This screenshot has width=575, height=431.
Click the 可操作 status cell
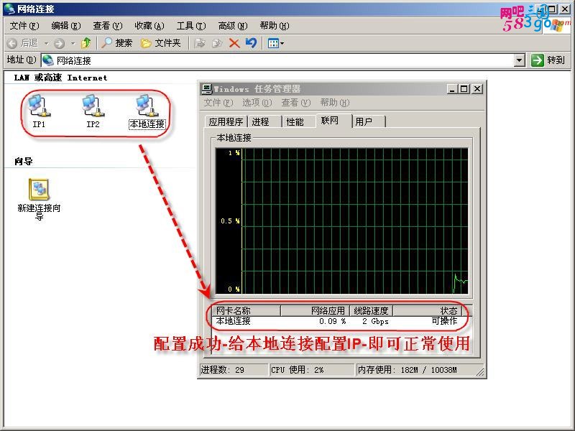coord(444,321)
